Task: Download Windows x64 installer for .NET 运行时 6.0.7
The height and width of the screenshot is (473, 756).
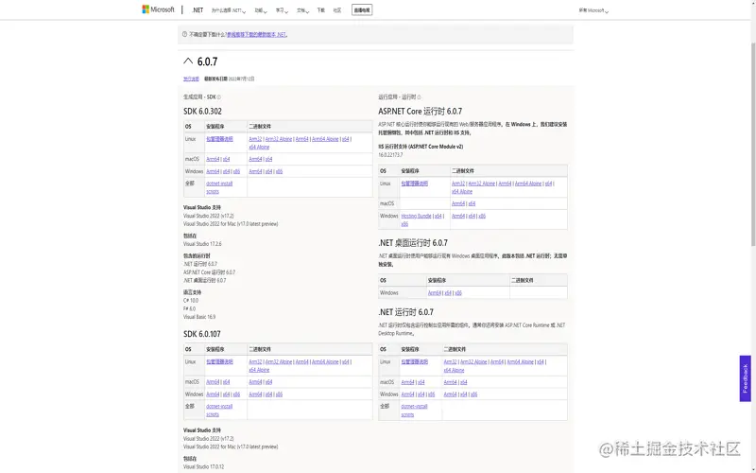Action: [421, 394]
